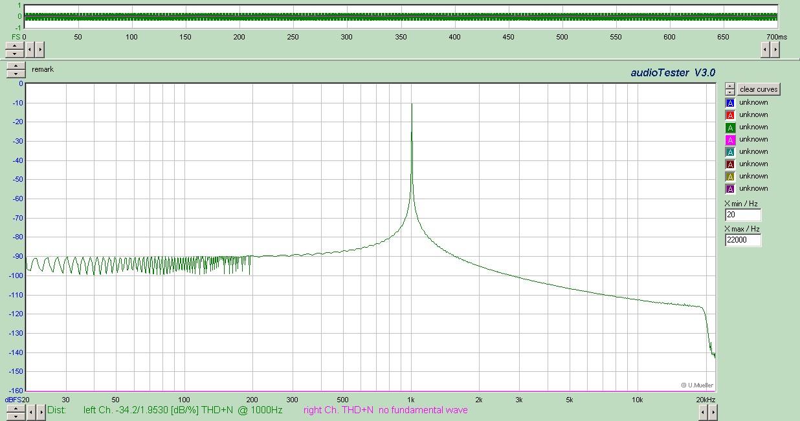The height and width of the screenshot is (421, 800).
Task: Click the unknown label beside the blue swatch
Action: (x=753, y=102)
